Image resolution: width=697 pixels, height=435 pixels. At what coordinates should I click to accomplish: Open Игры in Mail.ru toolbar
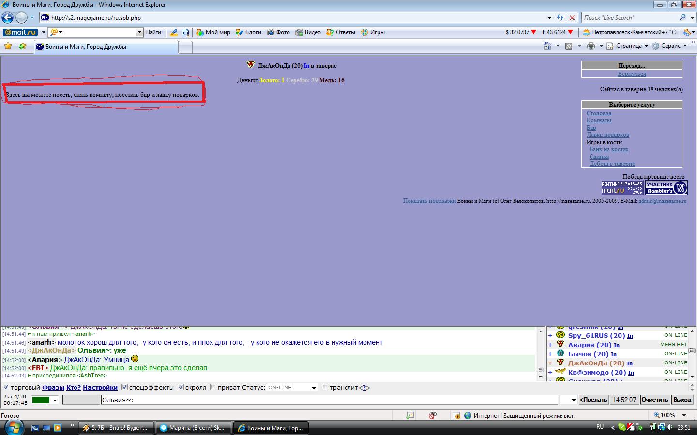[373, 32]
